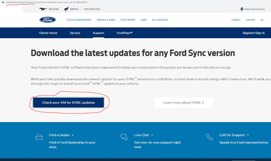Select the Support tab in blue bar
This screenshot has height=161, width=271.
tap(98, 33)
